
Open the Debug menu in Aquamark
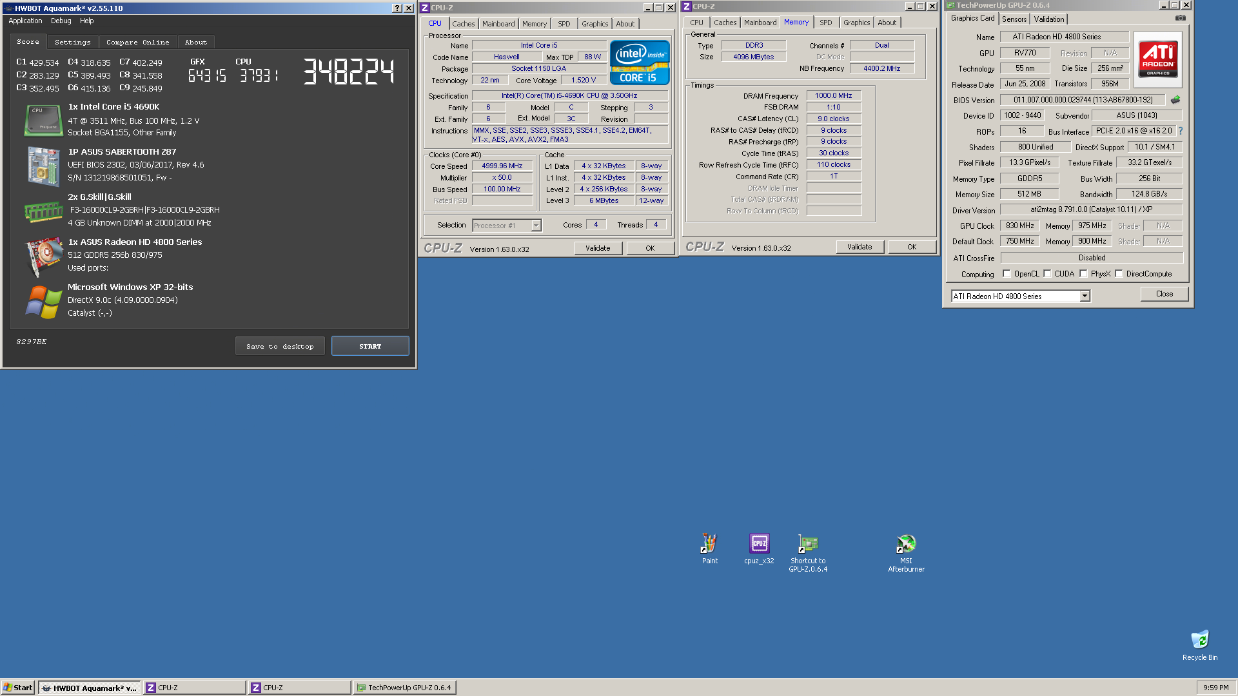(61, 21)
